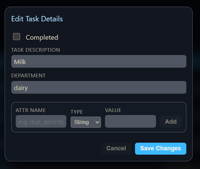Click the empty Value input field
The width and height of the screenshot is (200, 169).
click(130, 122)
